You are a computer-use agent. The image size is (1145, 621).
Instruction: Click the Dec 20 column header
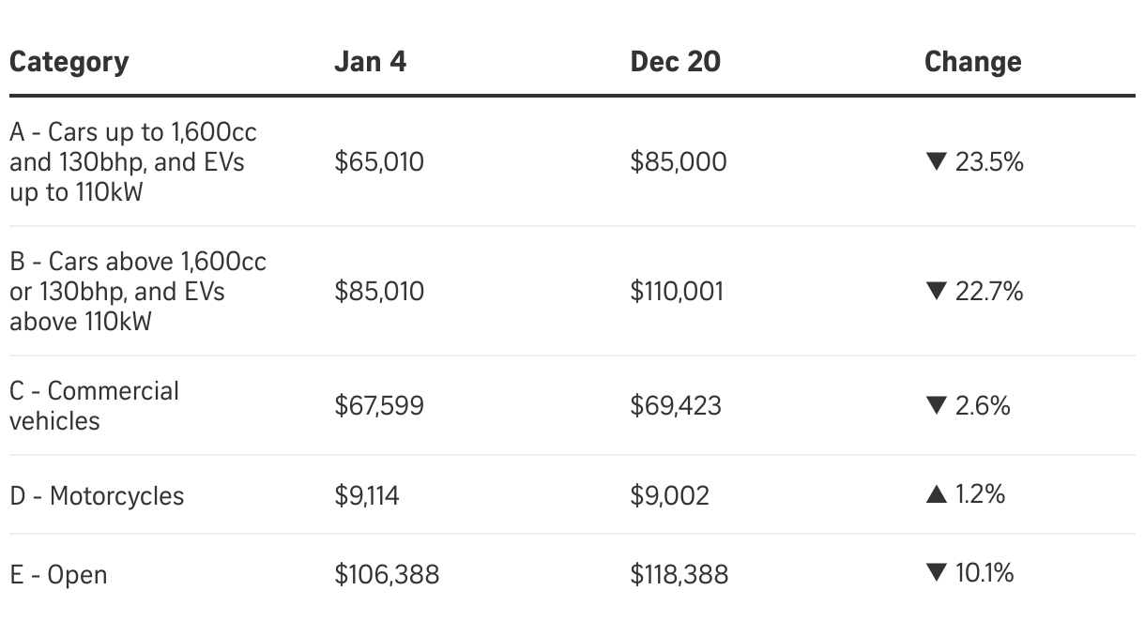tap(675, 62)
